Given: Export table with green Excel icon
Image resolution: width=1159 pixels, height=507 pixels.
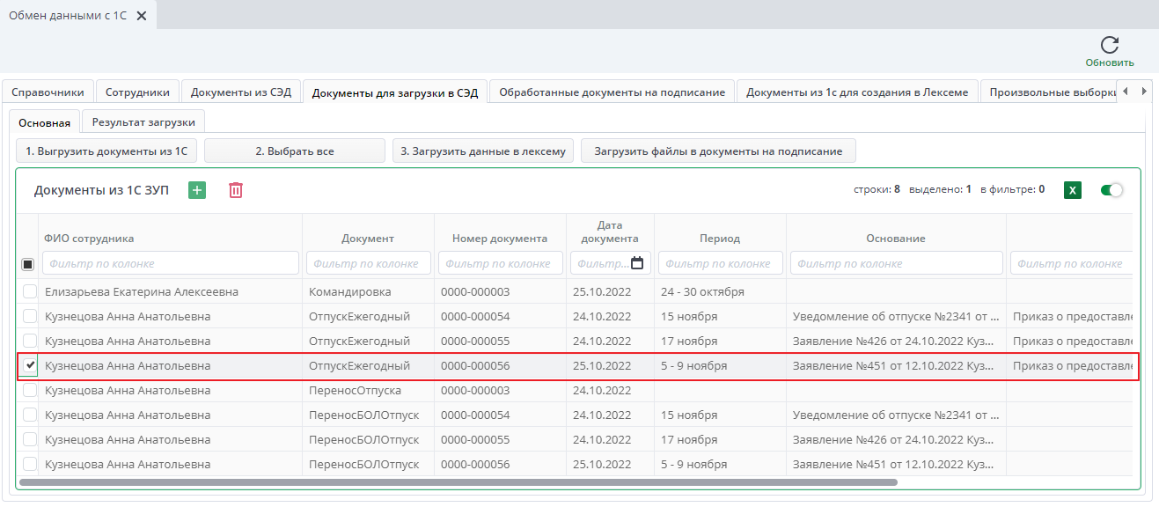Looking at the screenshot, I should pos(1072,190).
